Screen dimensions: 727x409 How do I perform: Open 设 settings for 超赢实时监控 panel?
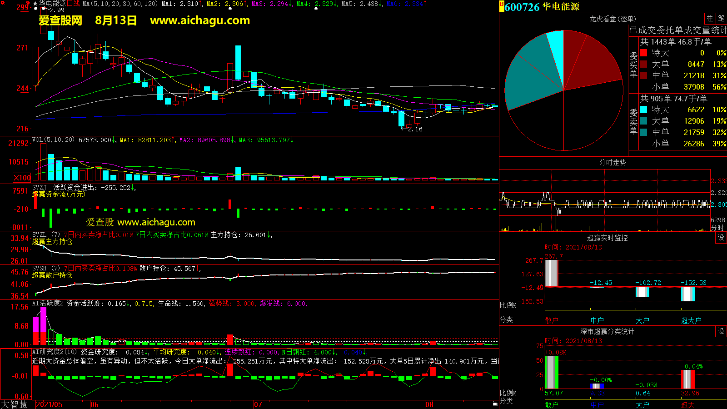coord(721,238)
